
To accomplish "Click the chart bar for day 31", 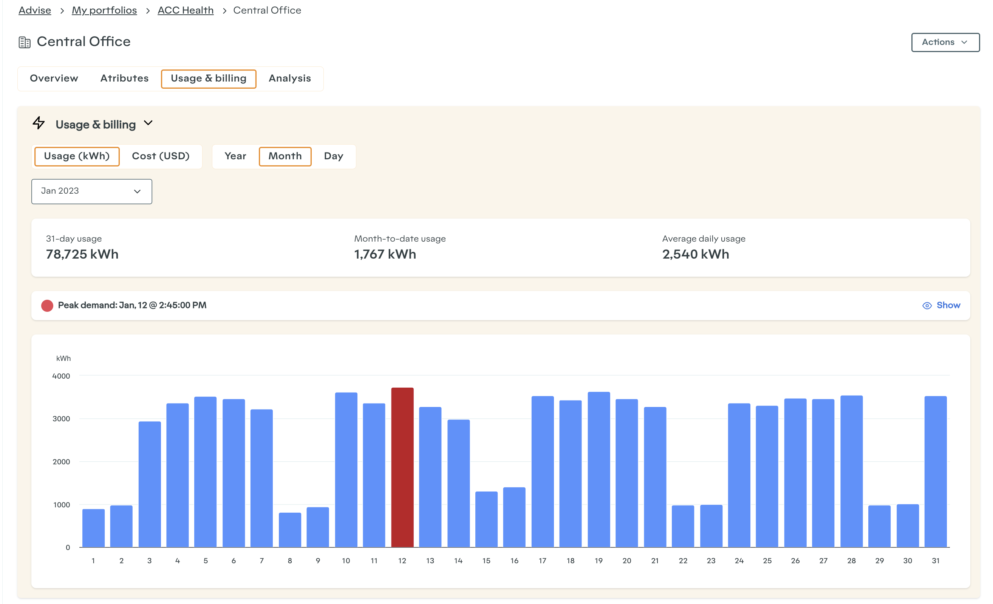I will (x=936, y=472).
